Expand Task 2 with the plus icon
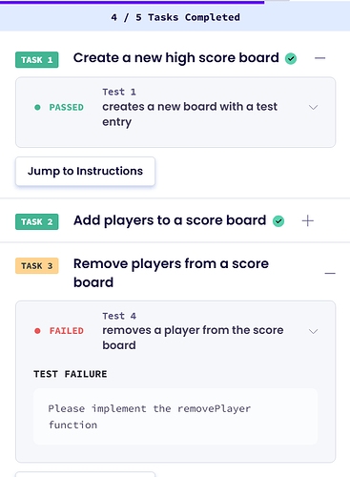 pos(307,220)
